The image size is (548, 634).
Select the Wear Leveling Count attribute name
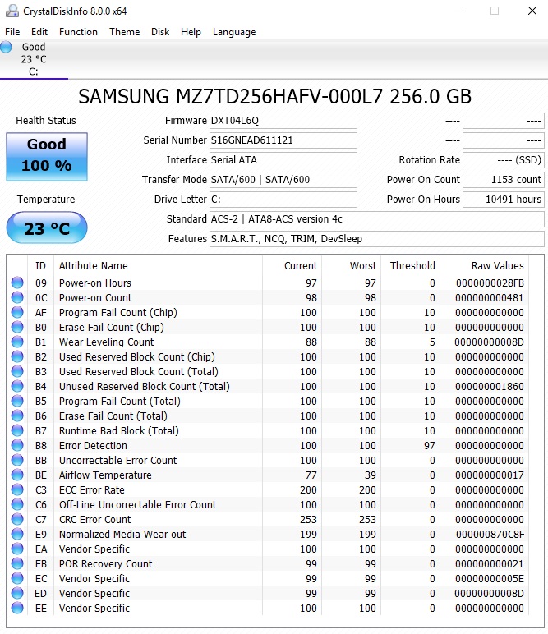106,342
